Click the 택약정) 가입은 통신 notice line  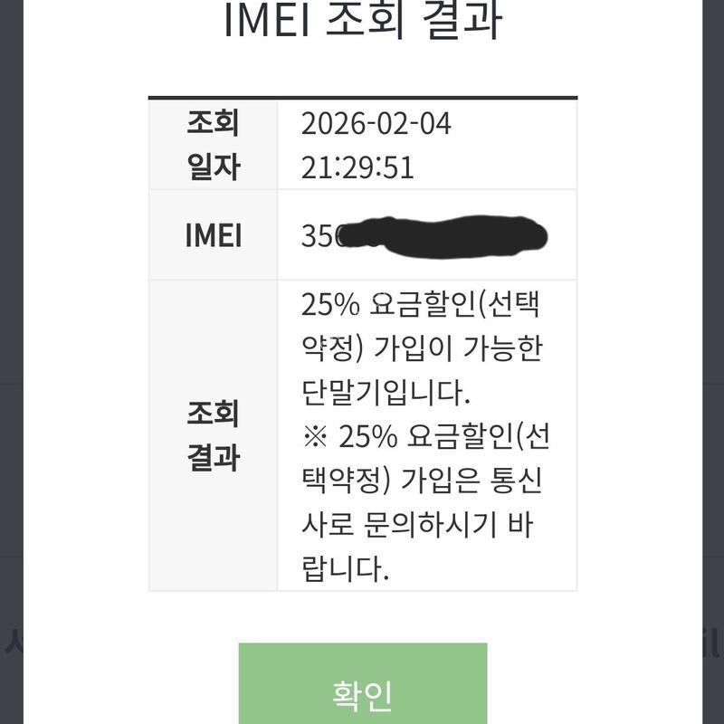421,482
